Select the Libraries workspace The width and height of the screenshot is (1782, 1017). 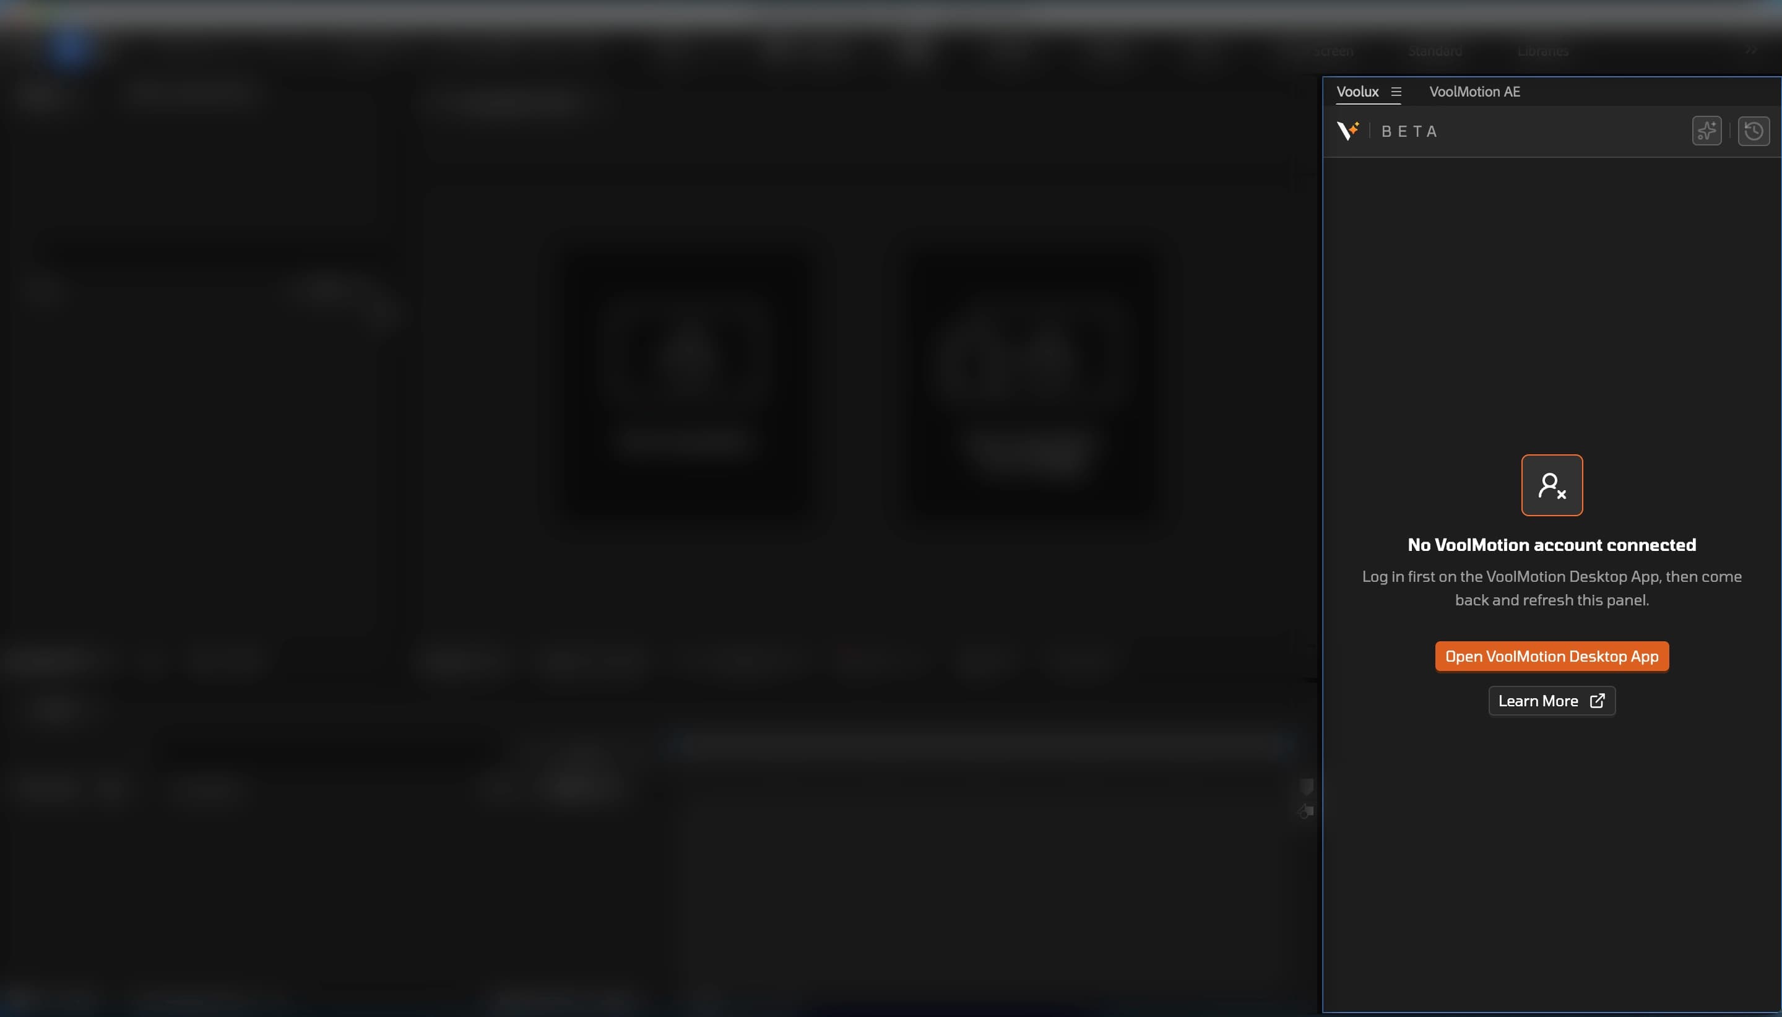[x=1542, y=51]
